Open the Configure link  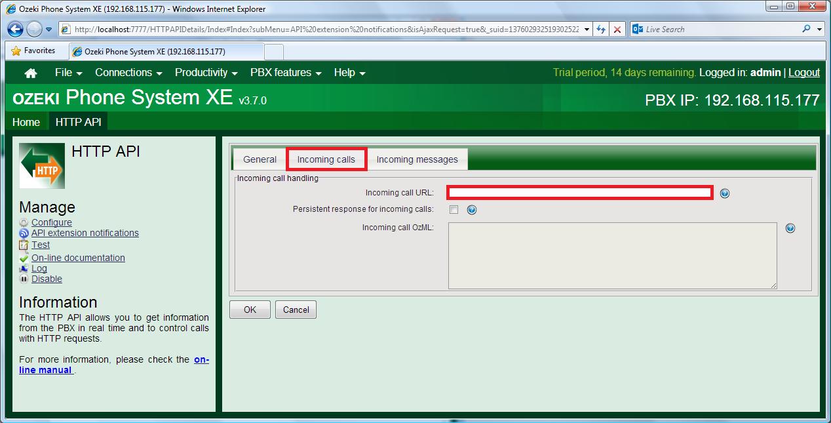(52, 222)
